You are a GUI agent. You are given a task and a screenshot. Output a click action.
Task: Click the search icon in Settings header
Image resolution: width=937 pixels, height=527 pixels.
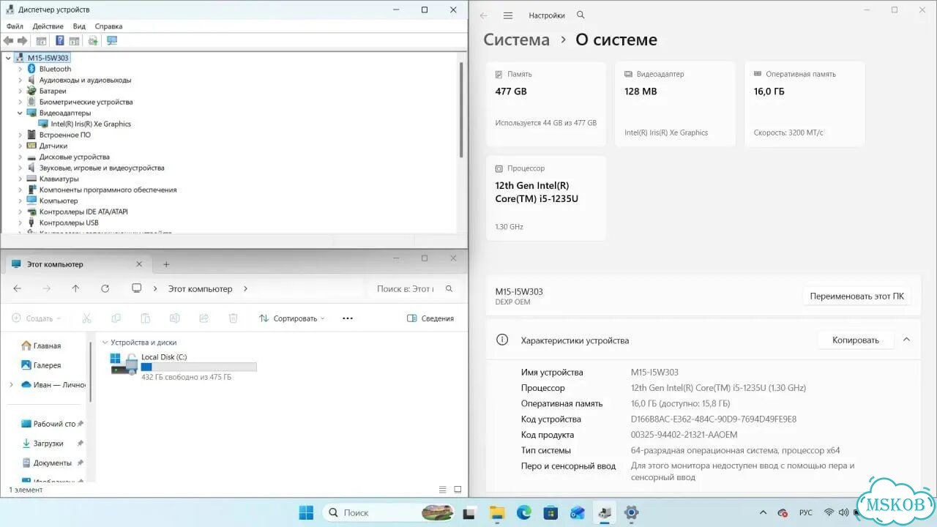[581, 15]
